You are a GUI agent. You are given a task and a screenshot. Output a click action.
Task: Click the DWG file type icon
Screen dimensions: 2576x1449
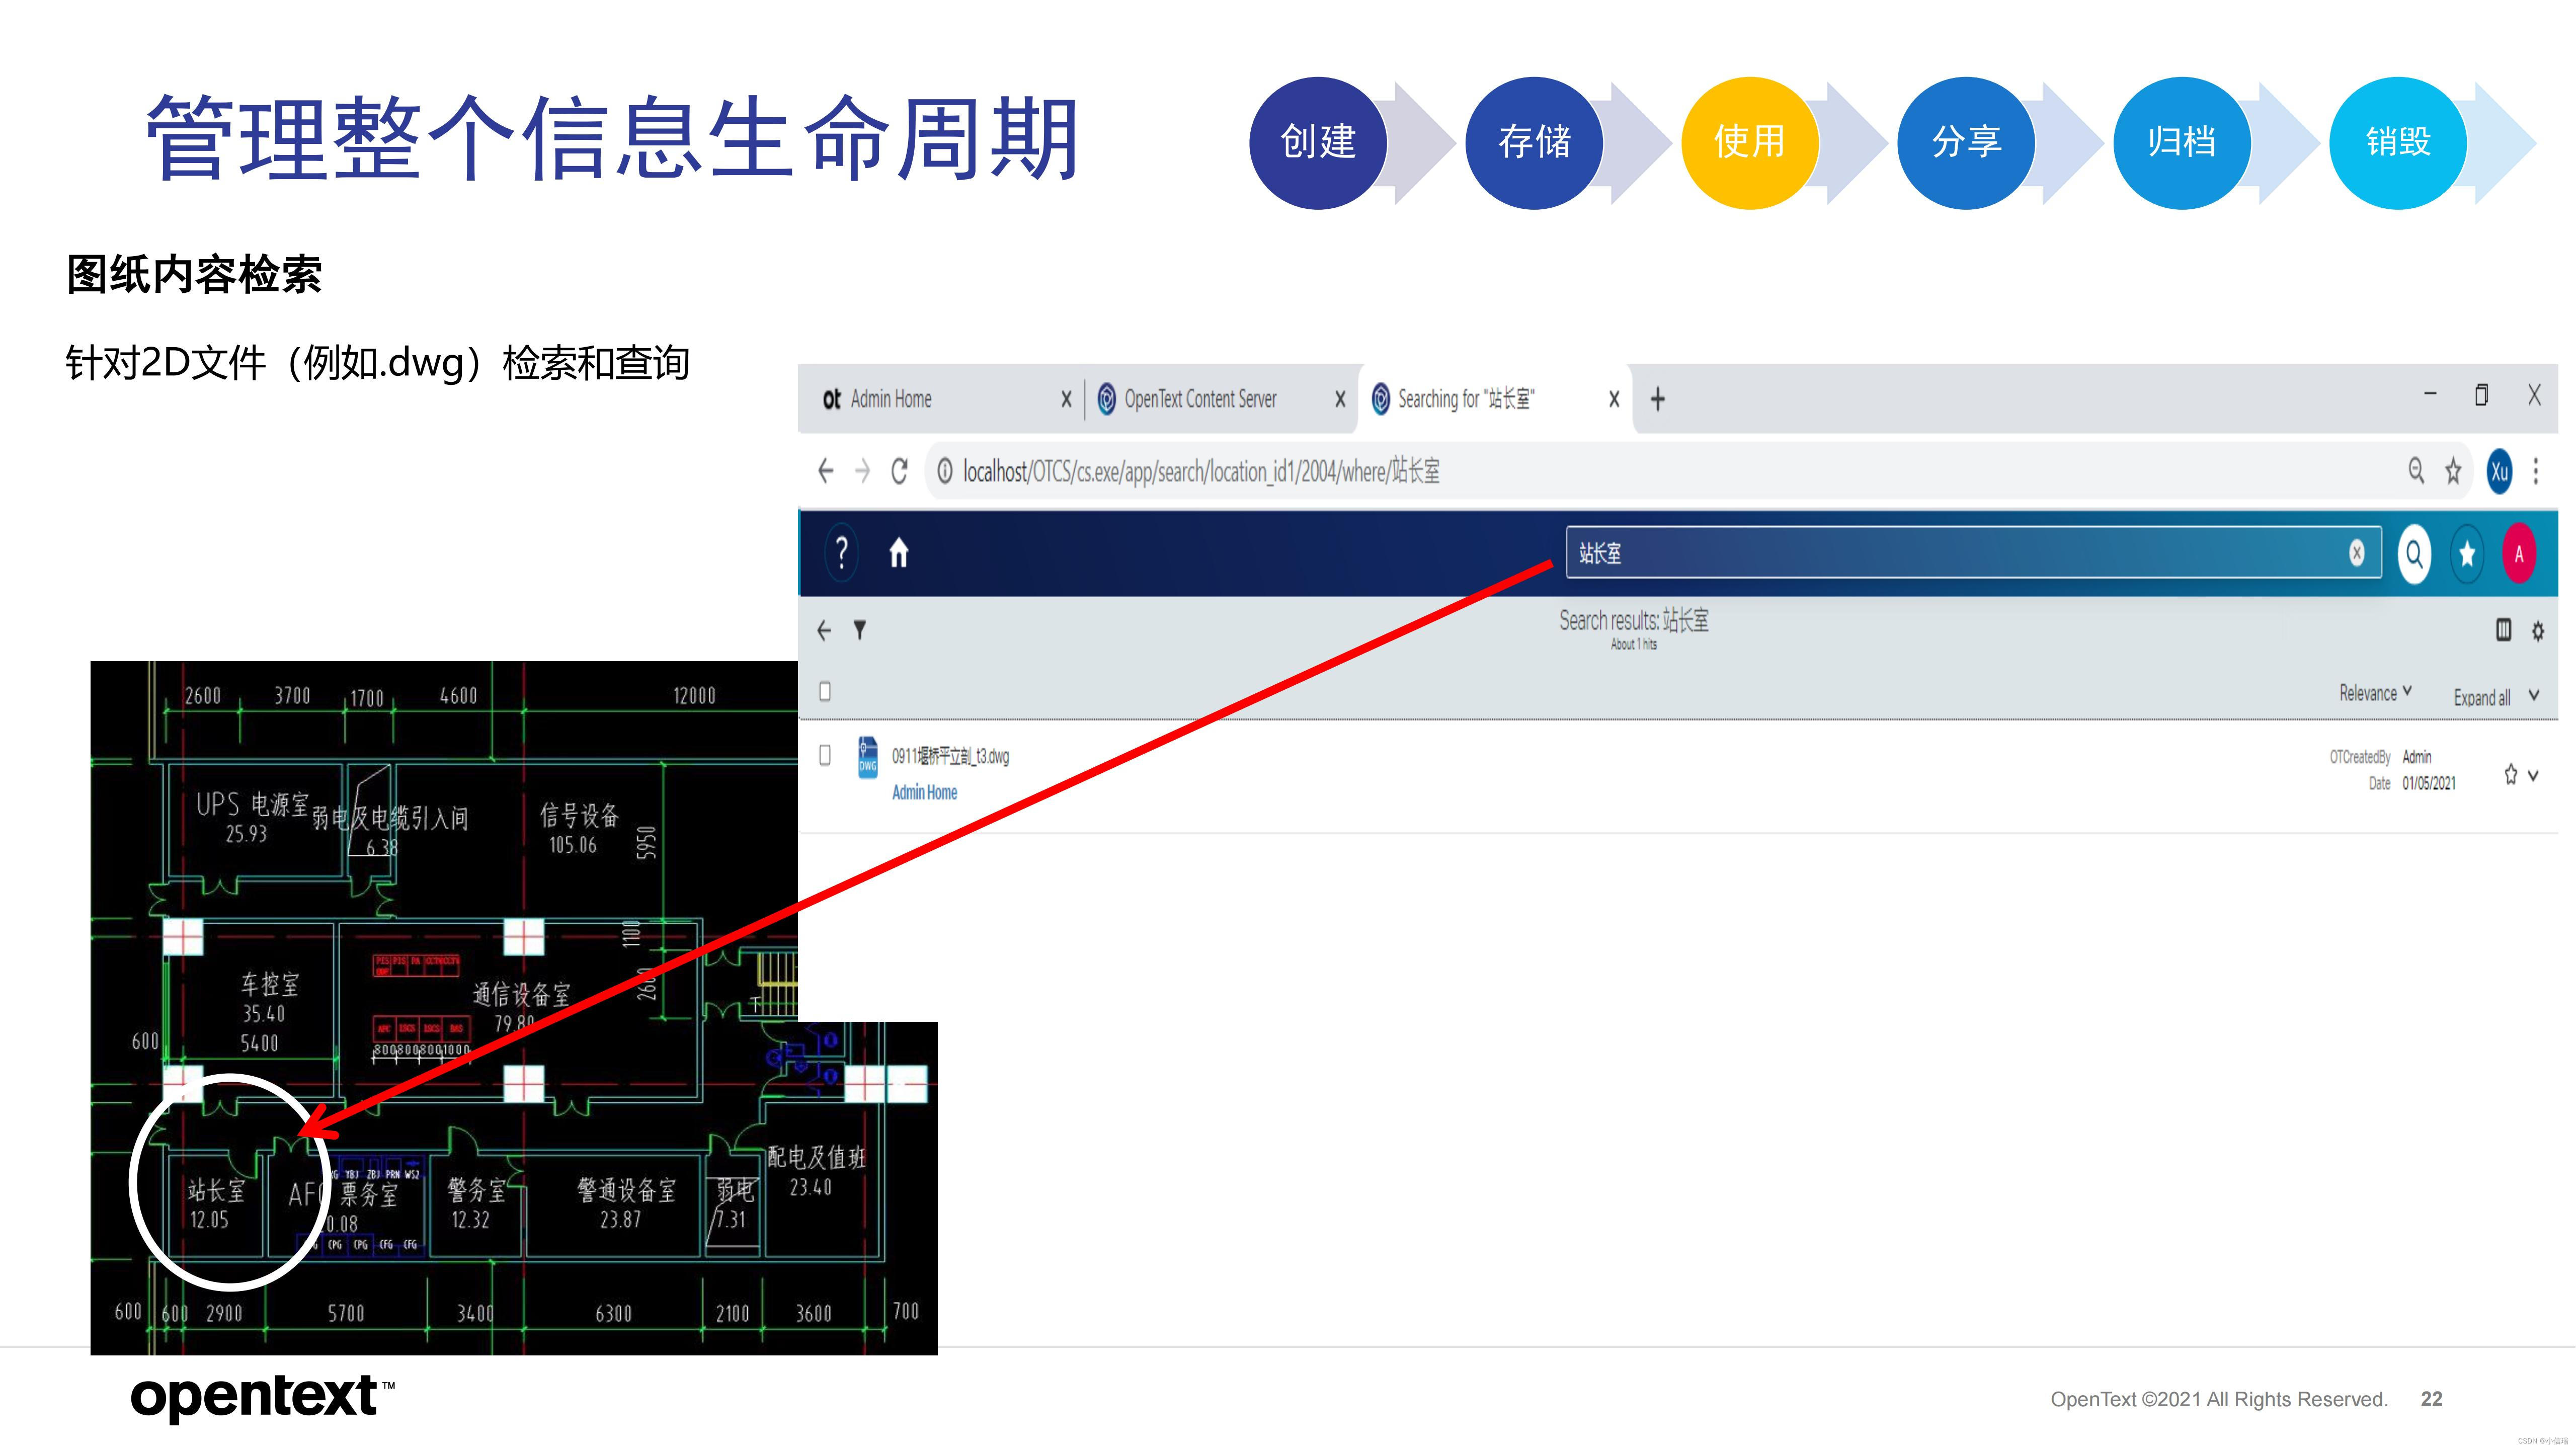point(867,757)
